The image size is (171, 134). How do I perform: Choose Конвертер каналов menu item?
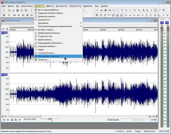tap(58, 17)
